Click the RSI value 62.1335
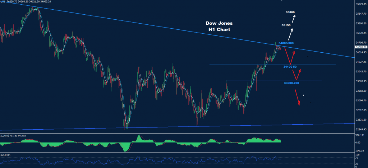Viewport: 368px width, 168px height. [x=6, y=155]
